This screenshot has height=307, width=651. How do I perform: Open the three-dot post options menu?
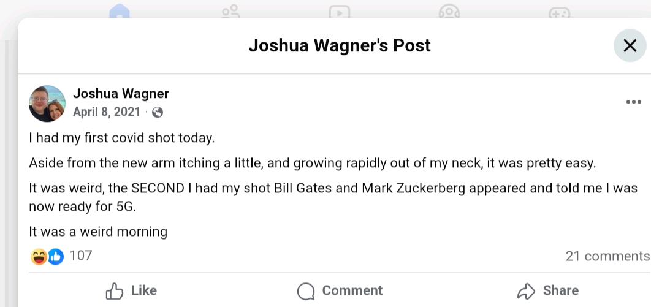tap(633, 102)
